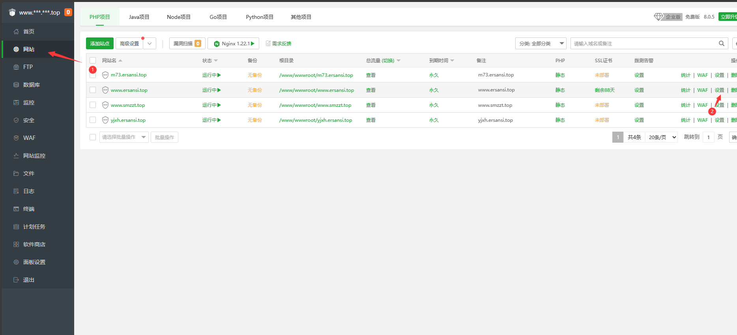Check the www.ersansi.top row checkbox
Image resolution: width=737 pixels, height=335 pixels.
click(93, 90)
